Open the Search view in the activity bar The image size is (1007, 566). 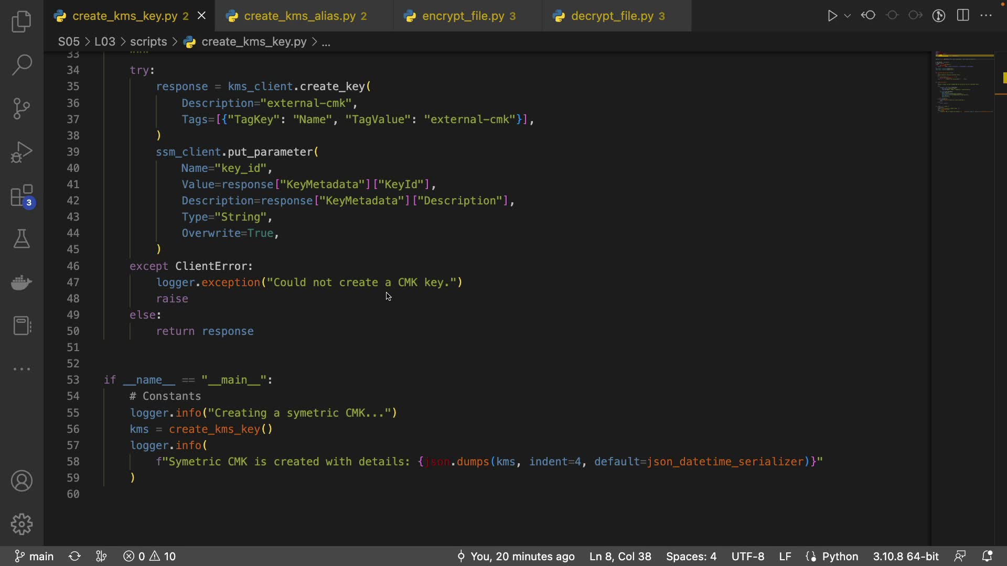pos(22,65)
